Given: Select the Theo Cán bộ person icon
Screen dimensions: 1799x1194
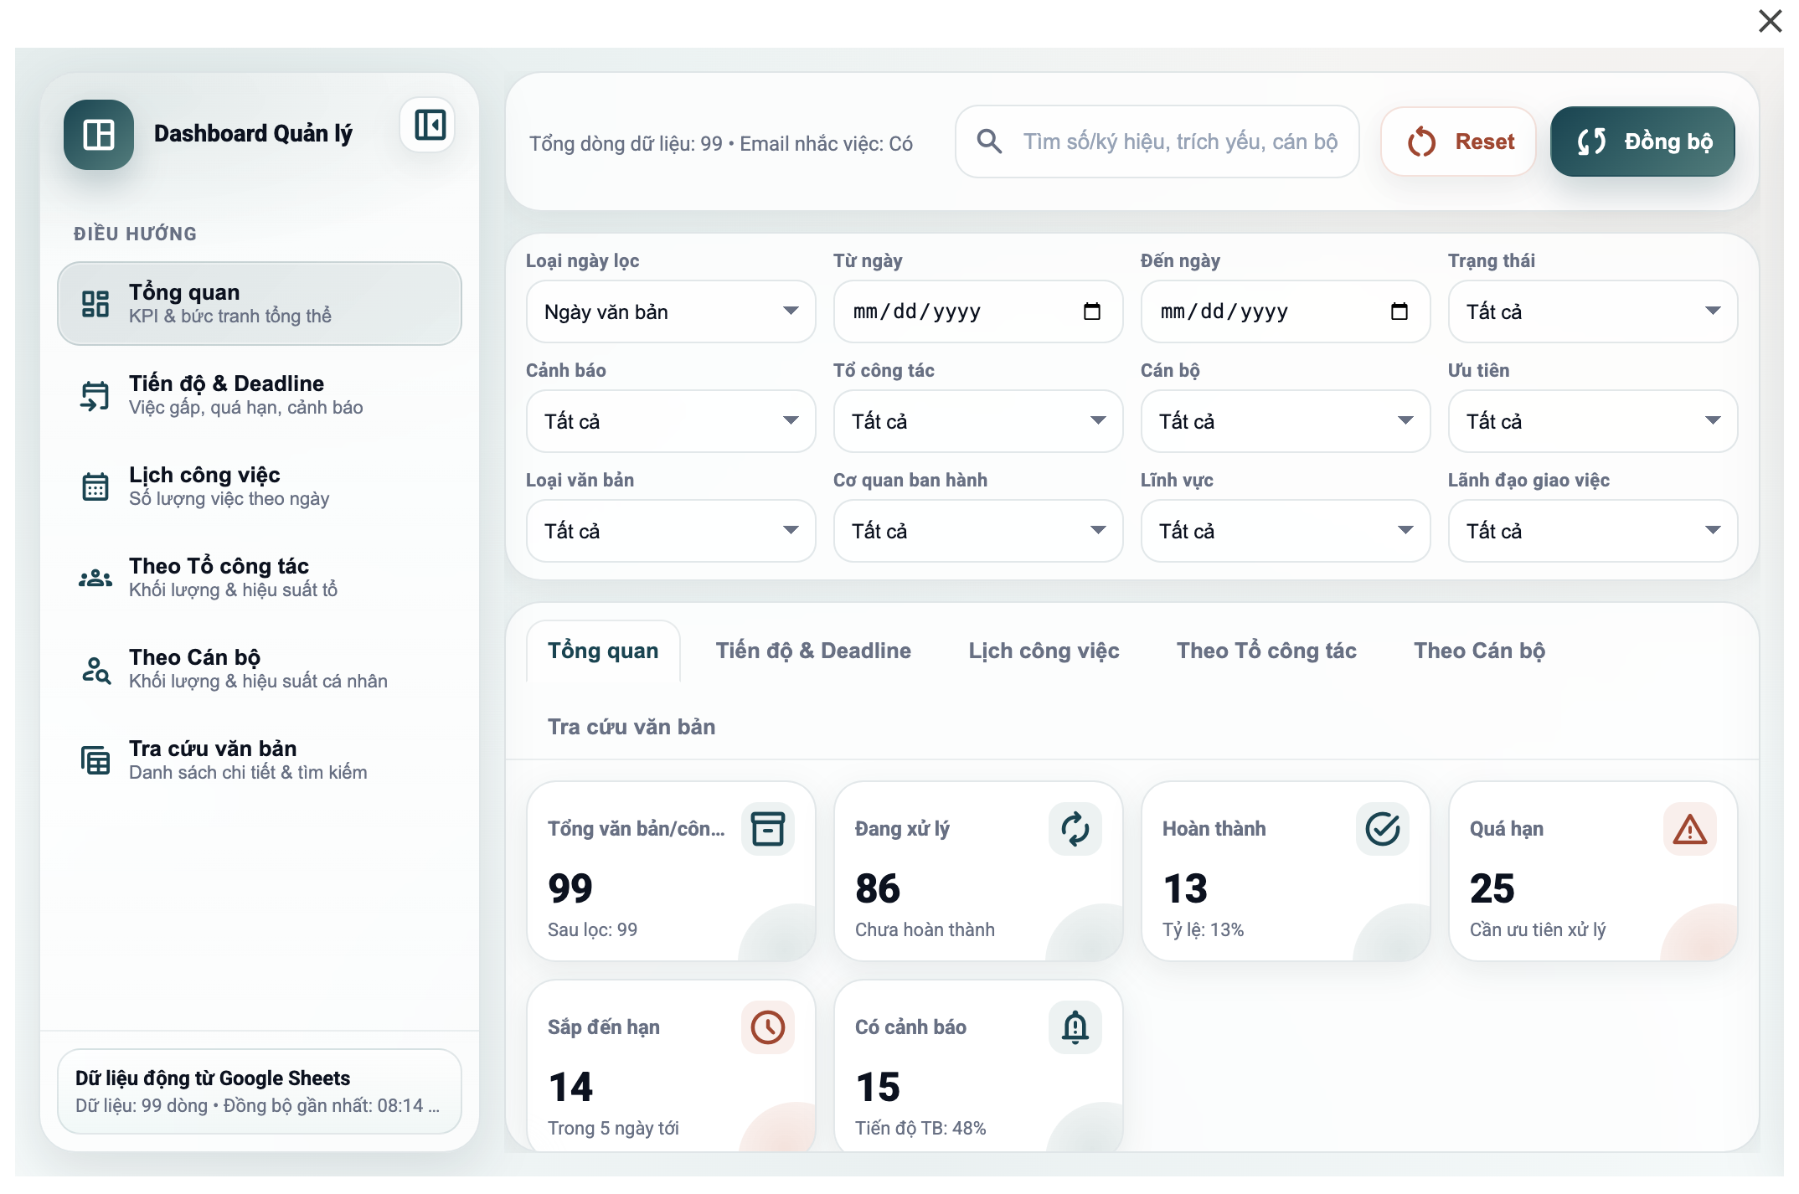Looking at the screenshot, I should point(96,668).
